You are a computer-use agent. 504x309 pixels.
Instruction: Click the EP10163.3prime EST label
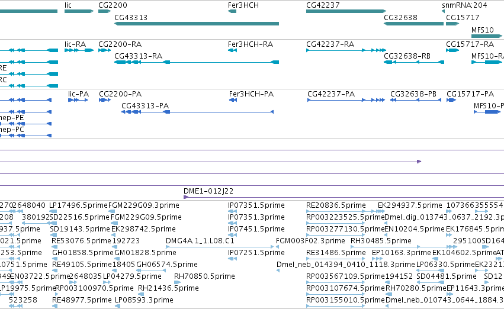(401, 252)
